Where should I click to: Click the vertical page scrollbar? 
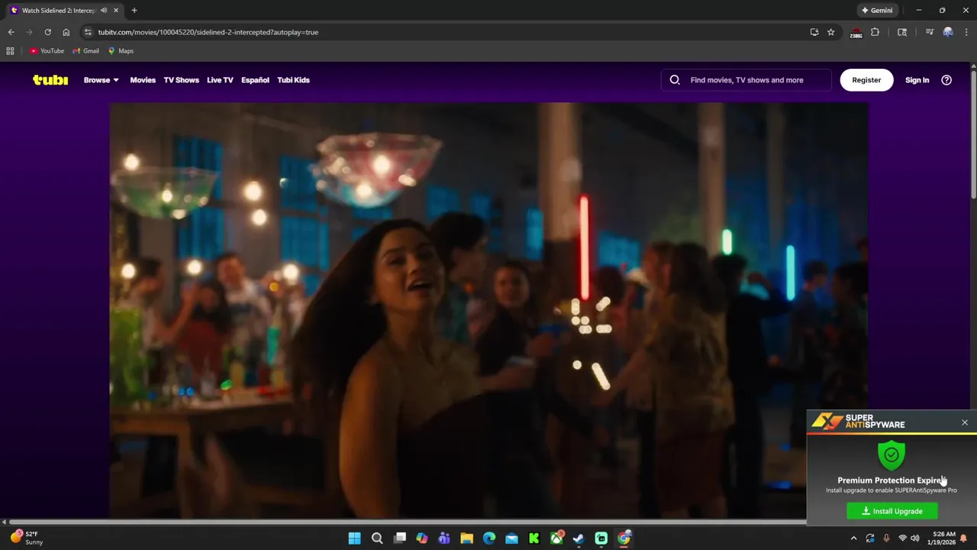coord(973,134)
